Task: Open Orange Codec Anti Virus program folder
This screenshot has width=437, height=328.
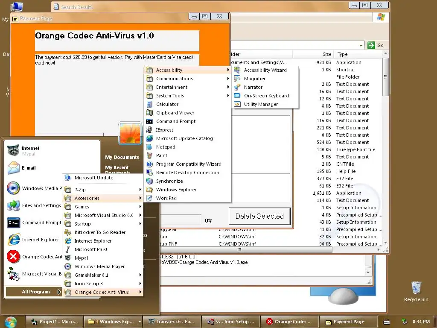Action: (x=102, y=292)
